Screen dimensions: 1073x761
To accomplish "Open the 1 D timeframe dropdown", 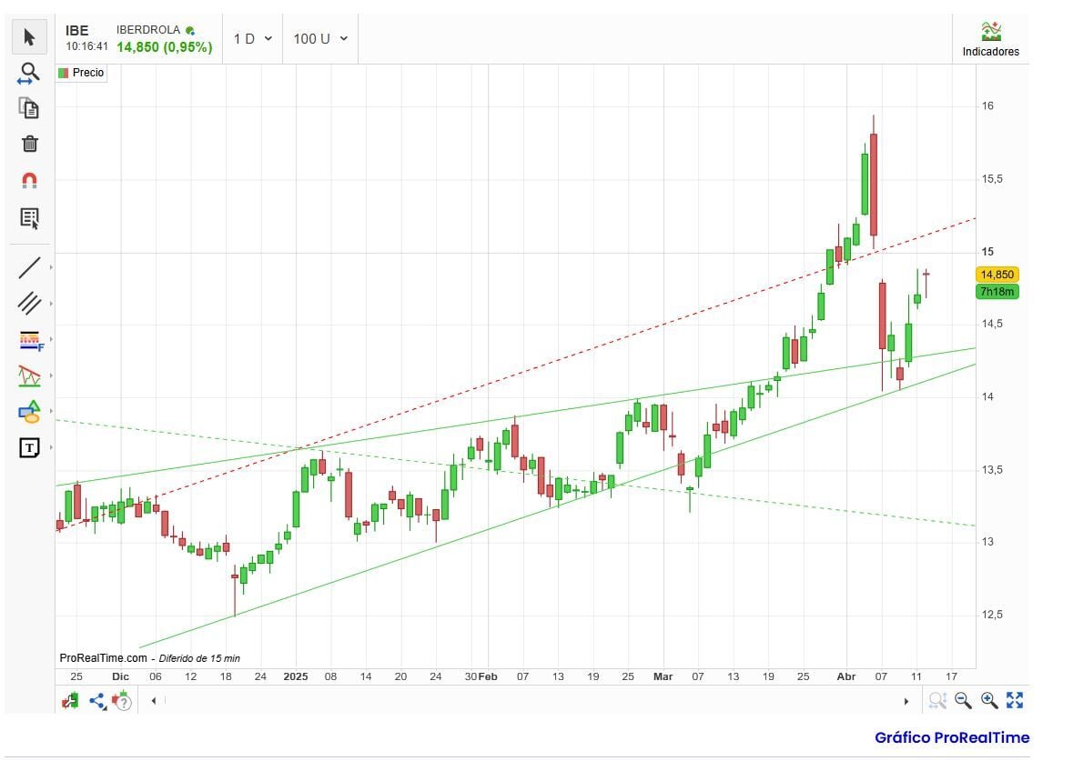I will (x=252, y=39).
